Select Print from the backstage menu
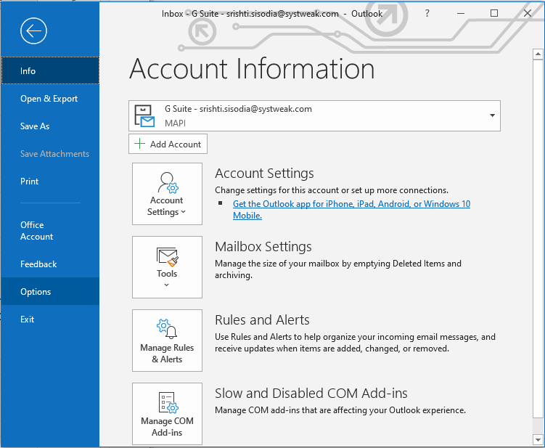Screen dimensions: 545x448 (x=50, y=182)
